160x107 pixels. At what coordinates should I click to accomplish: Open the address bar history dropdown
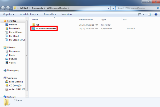[x=109, y=8]
